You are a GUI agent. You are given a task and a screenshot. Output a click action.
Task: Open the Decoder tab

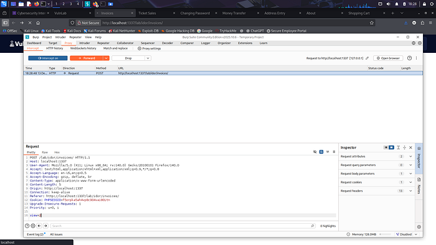(x=168, y=43)
